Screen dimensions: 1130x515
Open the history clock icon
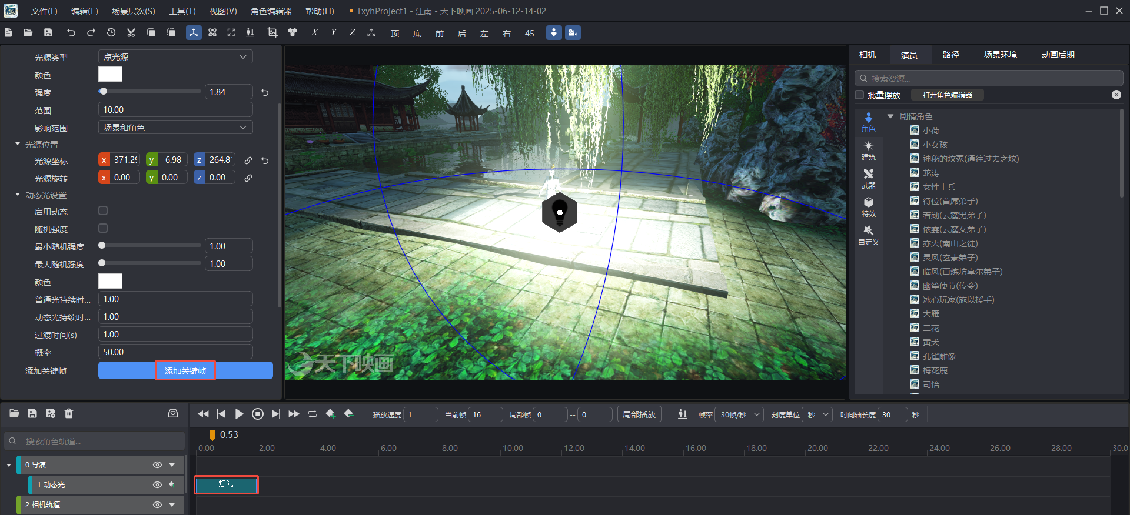click(x=111, y=33)
